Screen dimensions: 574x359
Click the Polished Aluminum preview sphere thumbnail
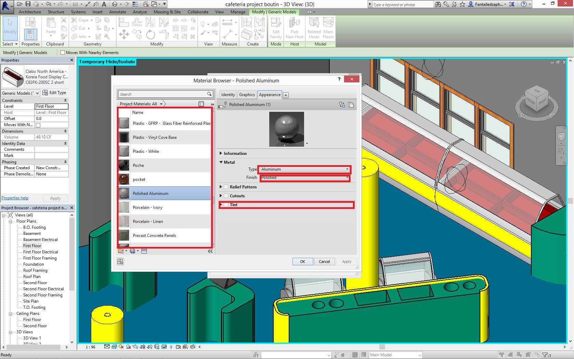click(287, 129)
